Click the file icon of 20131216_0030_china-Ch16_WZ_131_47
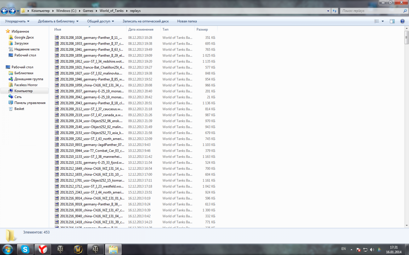409x255 pixels. pos(57,210)
